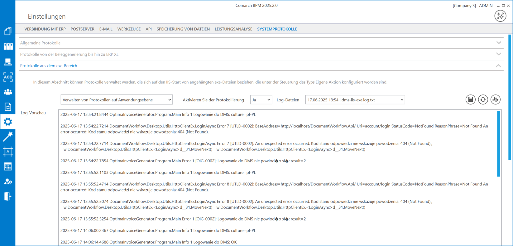Open the three-people group sidebar icon

pos(8,92)
